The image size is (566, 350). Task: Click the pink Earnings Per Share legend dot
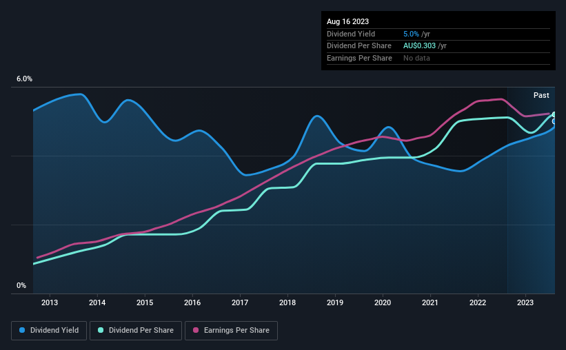click(196, 330)
